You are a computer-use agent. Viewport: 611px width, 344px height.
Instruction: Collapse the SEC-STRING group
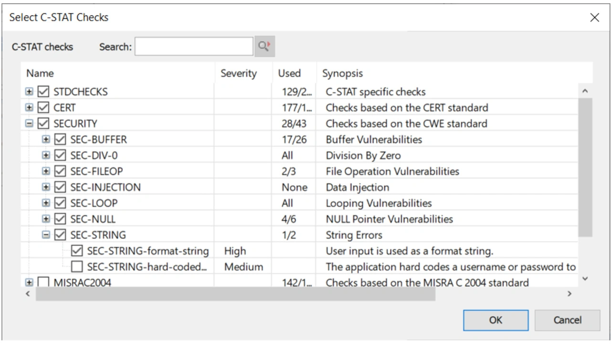pos(46,235)
